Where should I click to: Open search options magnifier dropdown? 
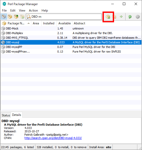point(29,17)
